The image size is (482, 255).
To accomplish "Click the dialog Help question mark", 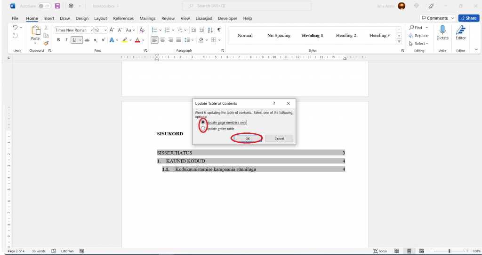I will click(x=274, y=103).
